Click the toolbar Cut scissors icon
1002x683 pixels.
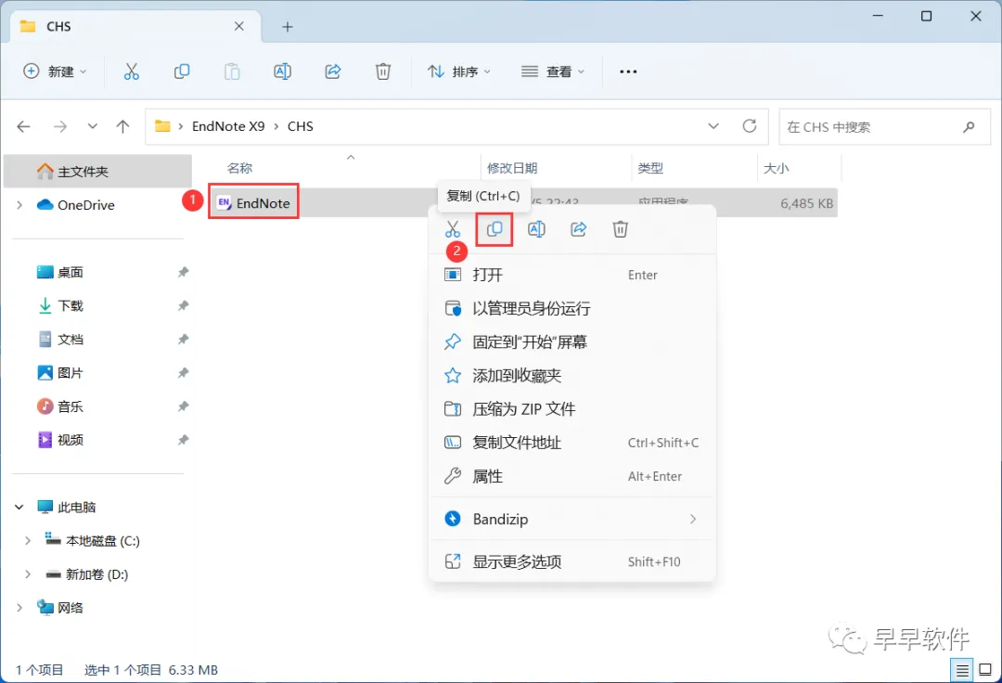click(x=131, y=71)
